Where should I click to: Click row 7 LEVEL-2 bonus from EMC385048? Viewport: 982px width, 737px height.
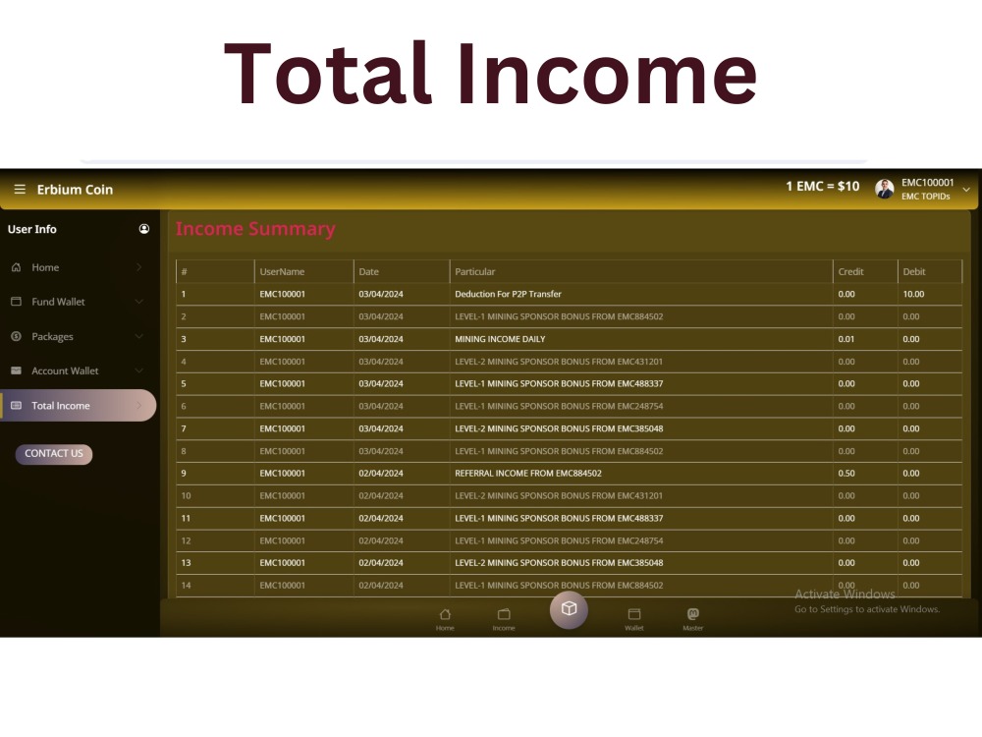pyautogui.click(x=559, y=428)
